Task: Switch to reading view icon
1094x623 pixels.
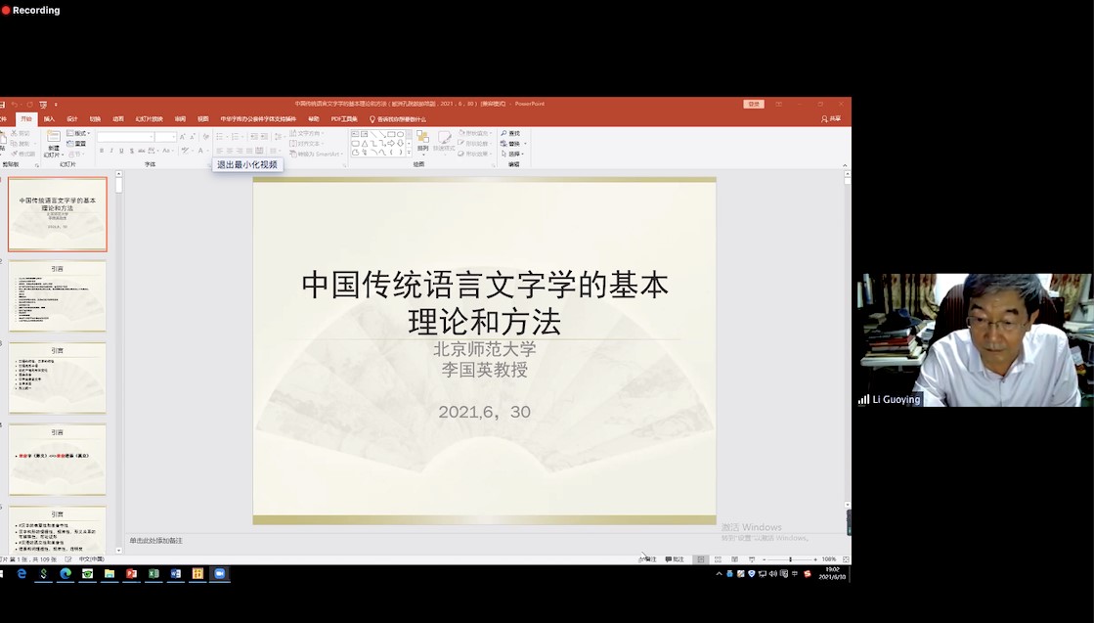Action: [734, 559]
